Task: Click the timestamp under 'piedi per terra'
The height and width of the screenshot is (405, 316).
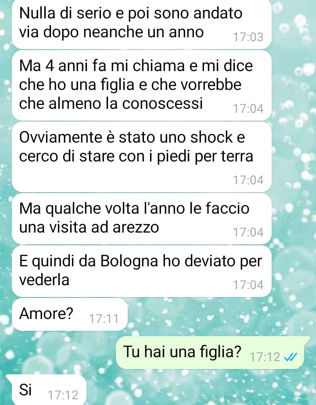Action: pos(248,180)
